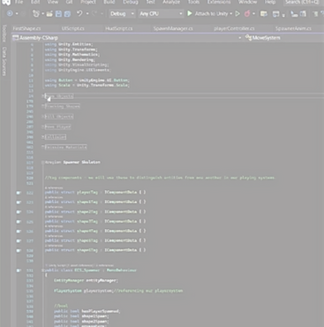The image size is (324, 327).
Task: Click the Save All icon
Action: tap(67, 14)
